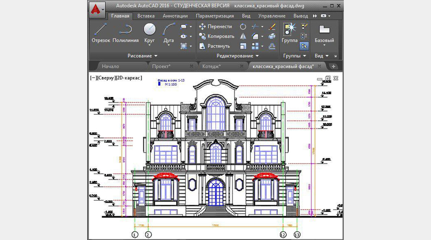Switch to the Вывод ribbon tab

pyautogui.click(x=300, y=16)
